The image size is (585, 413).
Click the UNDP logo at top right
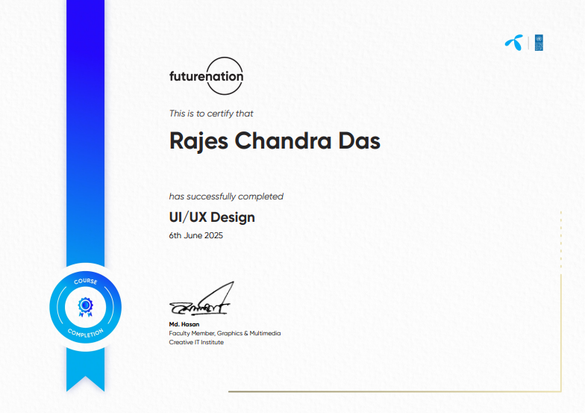pos(539,43)
